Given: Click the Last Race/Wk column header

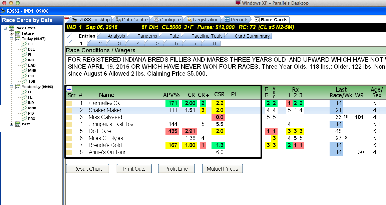Looking at the screenshot, I should (341, 93).
